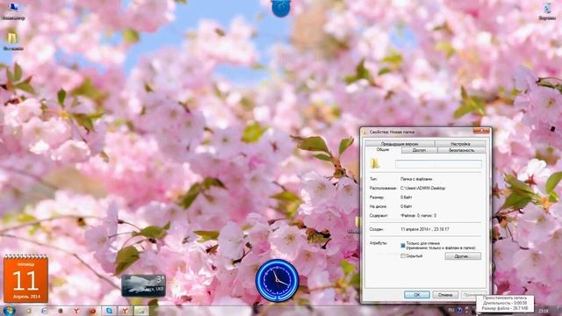The width and height of the screenshot is (562, 316).
Task: Click the folder name input field
Action: point(438,164)
